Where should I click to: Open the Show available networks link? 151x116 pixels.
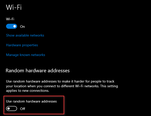25,35
